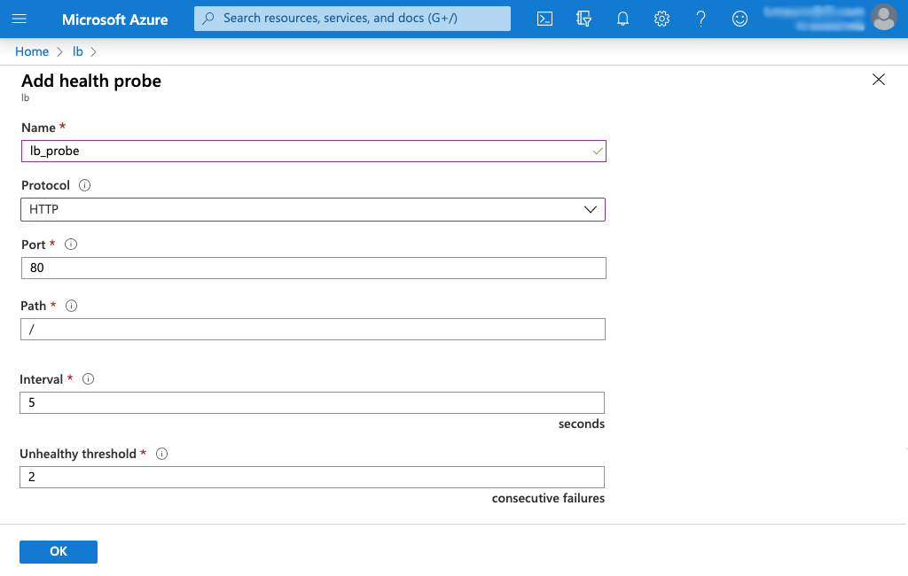This screenshot has height=576, width=908.
Task: Open the Directory and subscription filter
Action: 584,19
